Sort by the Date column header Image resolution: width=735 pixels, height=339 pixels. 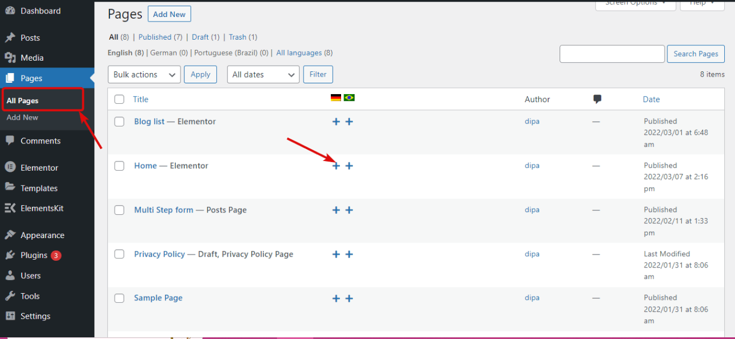[x=651, y=99]
